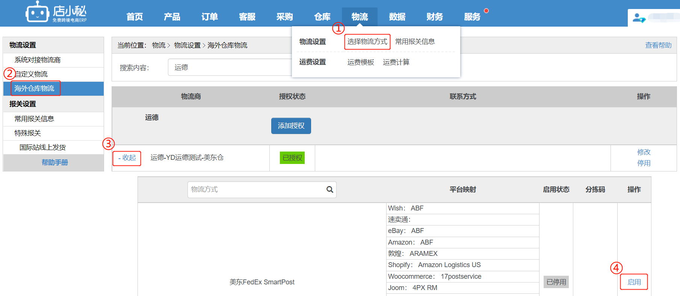Click 修改 for 运德-YD运德测试-美东仓
This screenshot has height=296, width=680.
tap(644, 152)
